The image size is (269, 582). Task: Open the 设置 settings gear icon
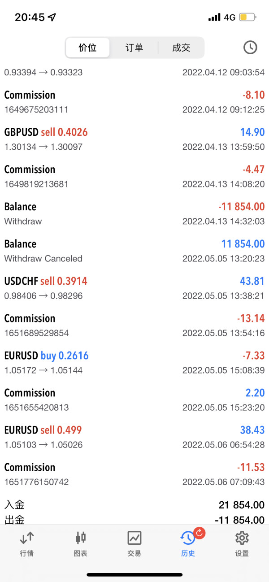[x=242, y=538]
